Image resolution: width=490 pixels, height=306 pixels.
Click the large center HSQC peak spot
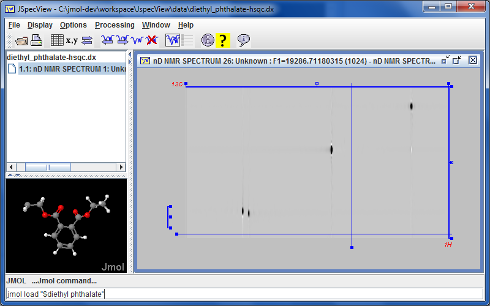click(331, 149)
